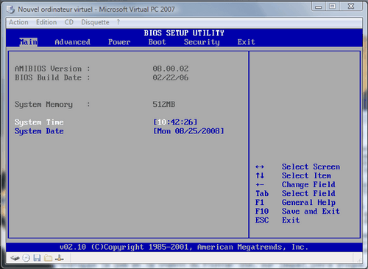Viewport: 368px width, 269px height.
Task: Click the System Memory label
Action: tap(52, 105)
